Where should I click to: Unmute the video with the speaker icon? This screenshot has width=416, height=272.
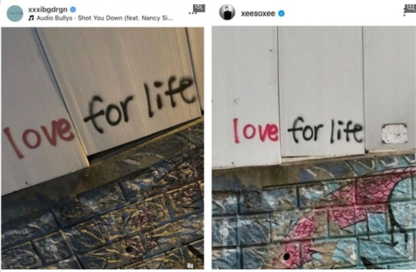pos(190,265)
